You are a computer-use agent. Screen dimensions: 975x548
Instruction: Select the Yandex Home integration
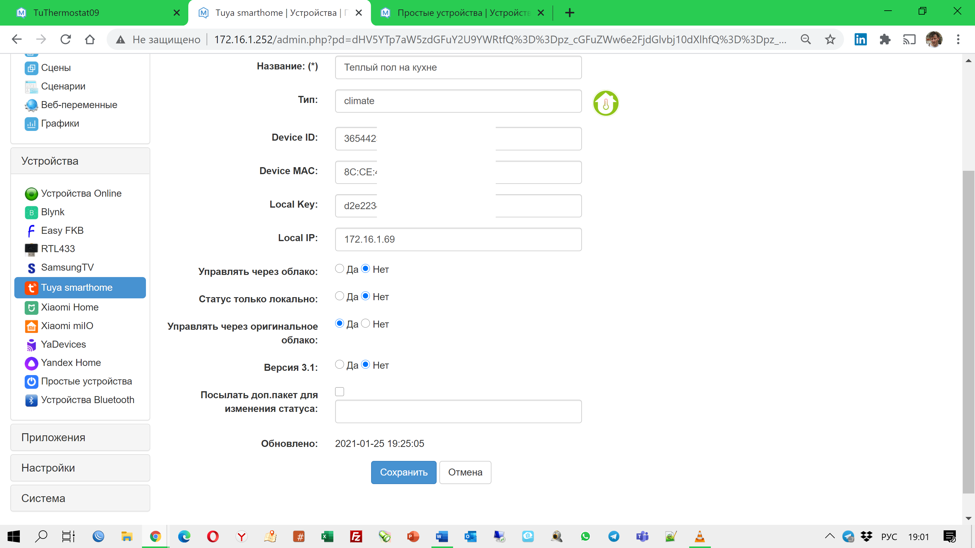pos(70,362)
